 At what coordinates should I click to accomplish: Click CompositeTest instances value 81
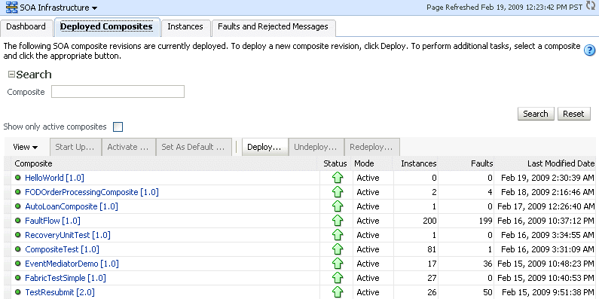(432, 249)
